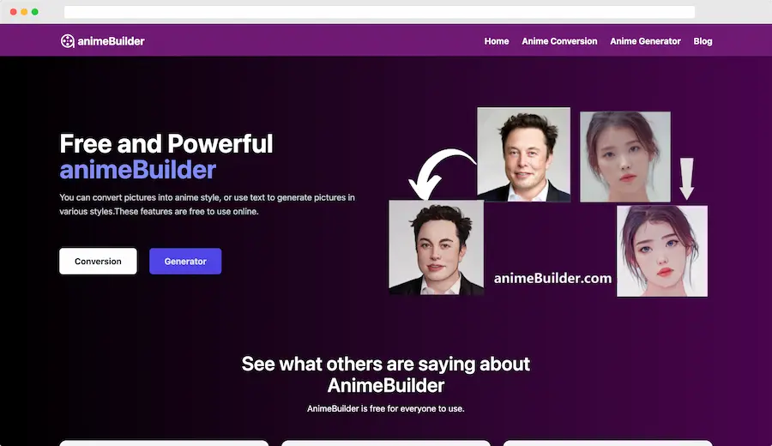772x446 pixels.
Task: Click the animeBuilder film reel logo icon
Action: tap(68, 41)
